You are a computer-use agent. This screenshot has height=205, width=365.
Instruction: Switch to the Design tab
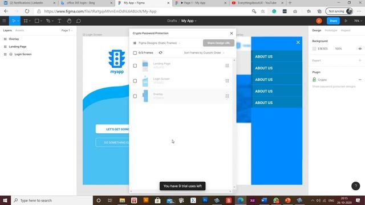pyautogui.click(x=317, y=30)
